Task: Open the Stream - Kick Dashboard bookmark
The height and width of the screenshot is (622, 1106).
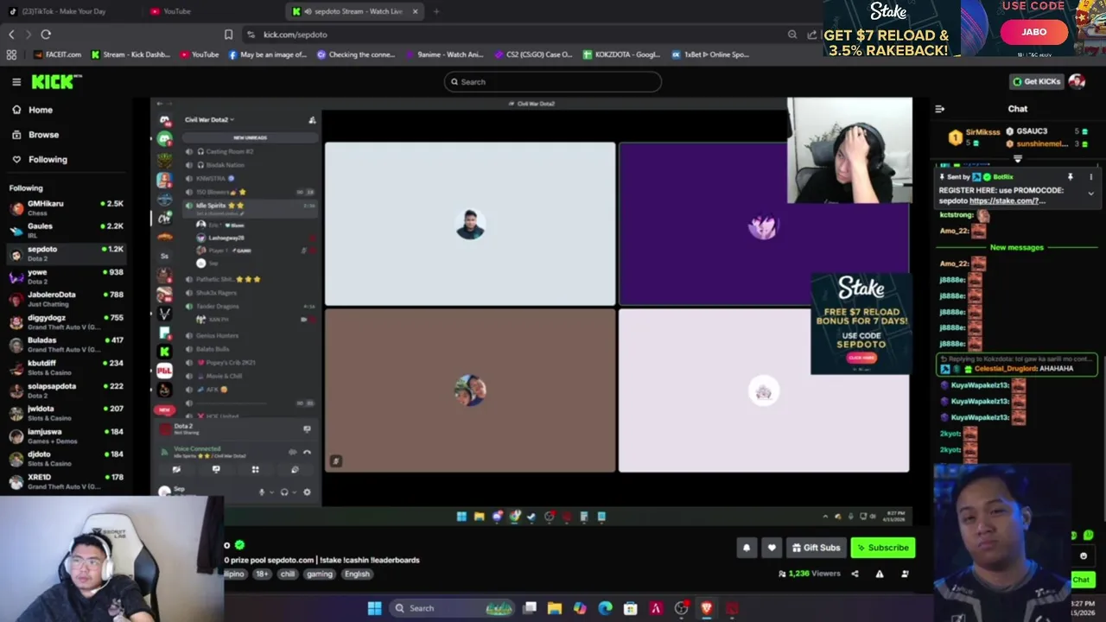Action: tap(130, 54)
